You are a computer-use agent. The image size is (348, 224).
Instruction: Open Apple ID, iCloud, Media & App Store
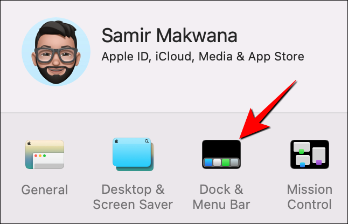pos(203,57)
